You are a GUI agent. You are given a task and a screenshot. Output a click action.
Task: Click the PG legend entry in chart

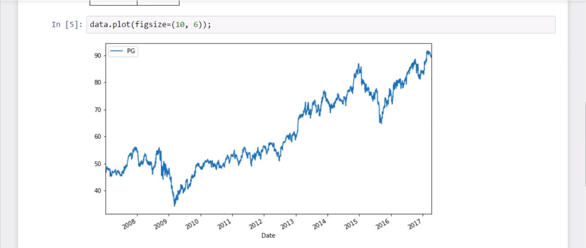coord(123,51)
